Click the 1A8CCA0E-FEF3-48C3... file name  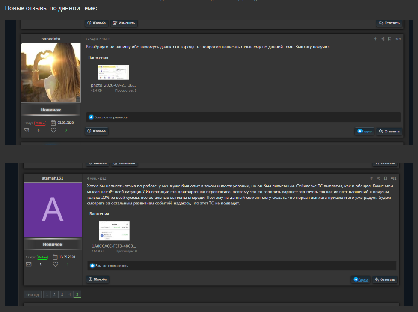tap(114, 246)
